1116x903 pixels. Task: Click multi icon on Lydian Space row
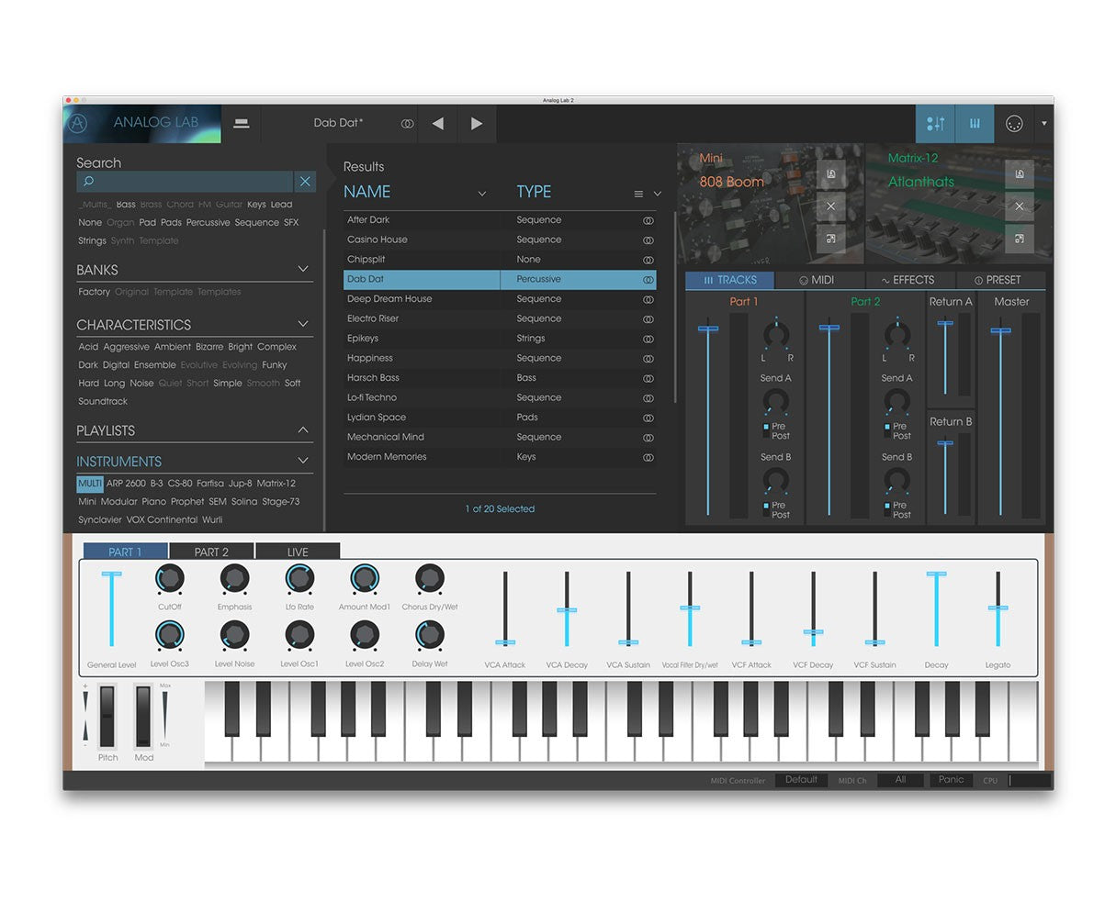(x=648, y=418)
